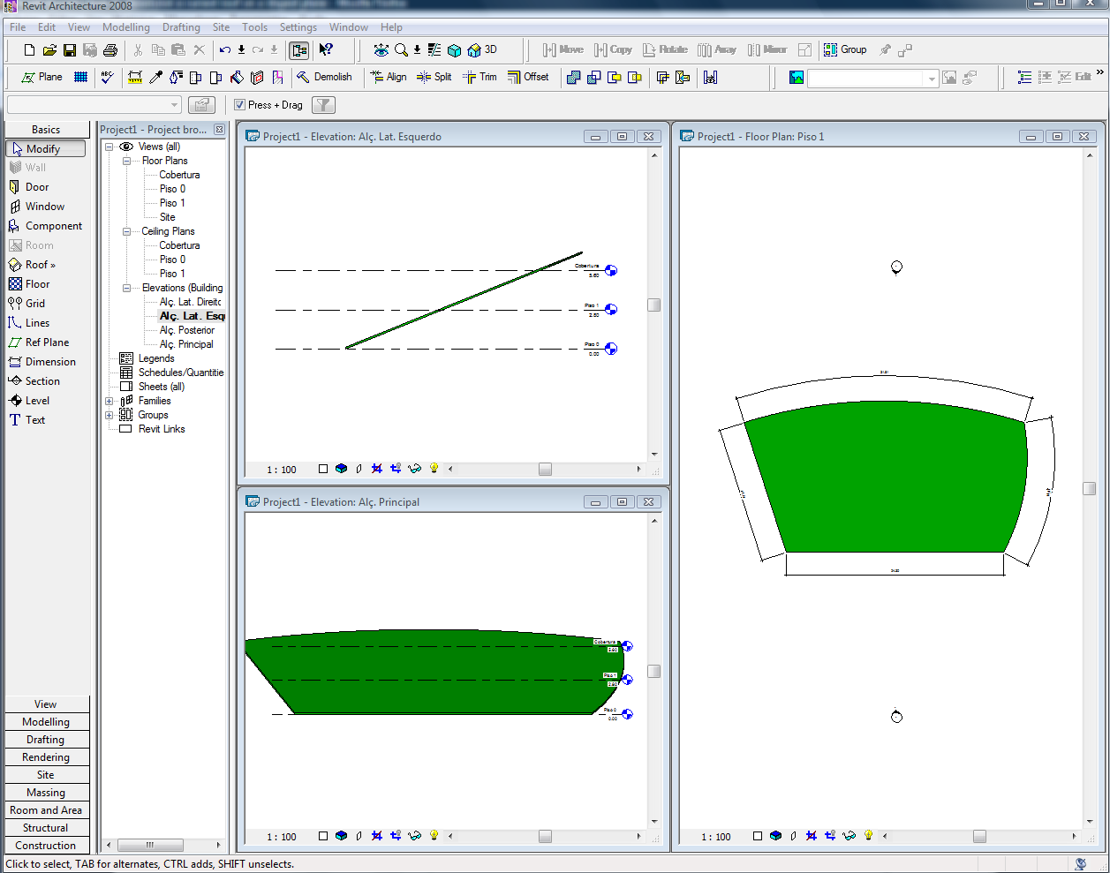Open the default 3D view

click(483, 50)
